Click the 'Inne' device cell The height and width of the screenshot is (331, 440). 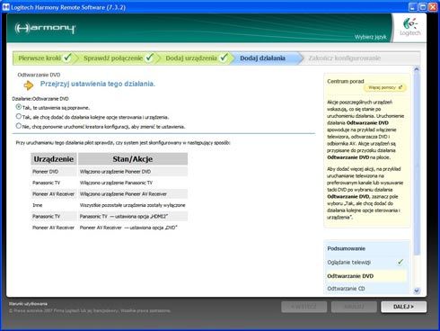pos(54,205)
